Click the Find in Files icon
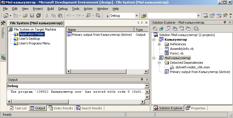Screen dimensions: 233x118 tap(144, 16)
